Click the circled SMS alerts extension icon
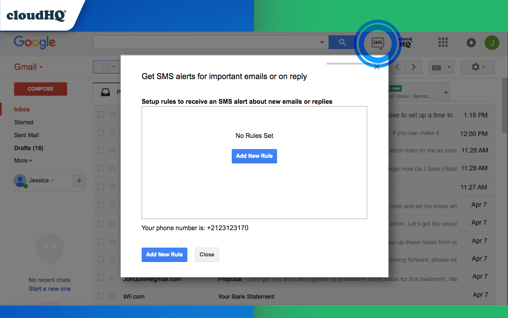This screenshot has height=318, width=508. coord(377,43)
